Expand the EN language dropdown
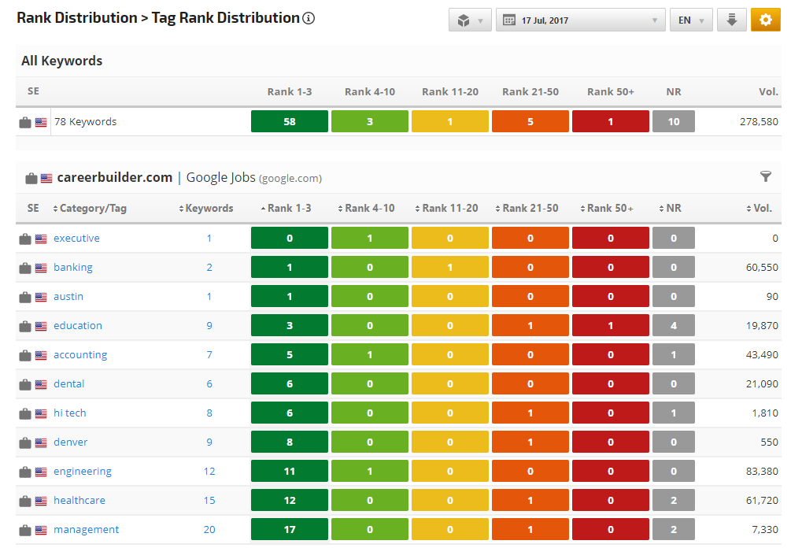 [690, 20]
